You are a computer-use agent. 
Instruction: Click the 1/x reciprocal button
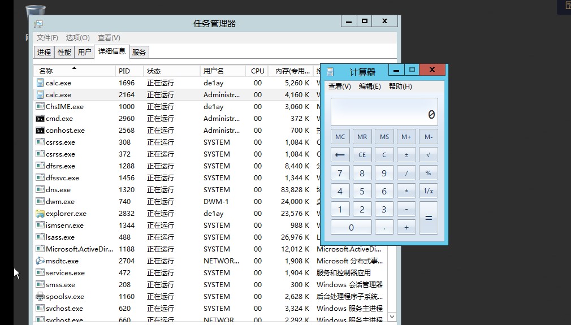(429, 190)
